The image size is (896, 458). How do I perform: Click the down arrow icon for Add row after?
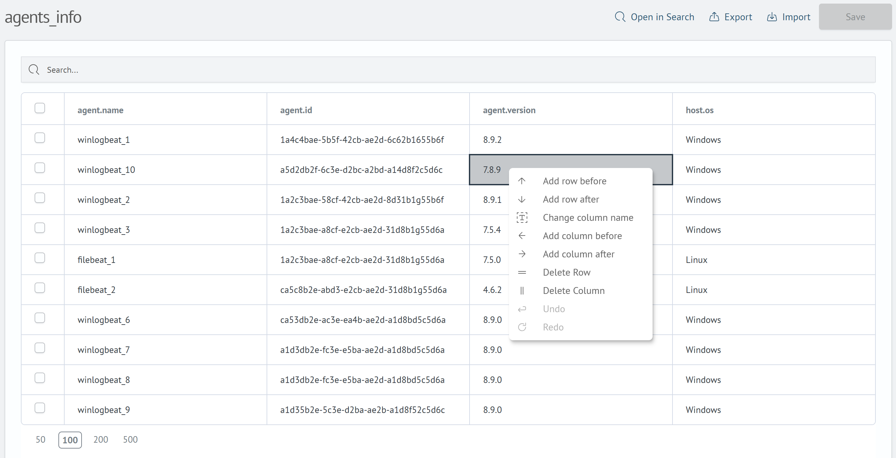point(522,199)
